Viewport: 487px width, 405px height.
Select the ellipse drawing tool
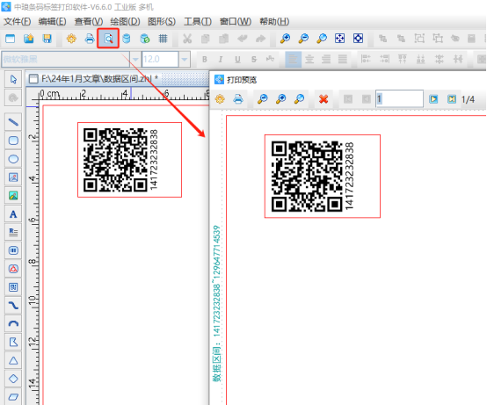click(x=13, y=159)
